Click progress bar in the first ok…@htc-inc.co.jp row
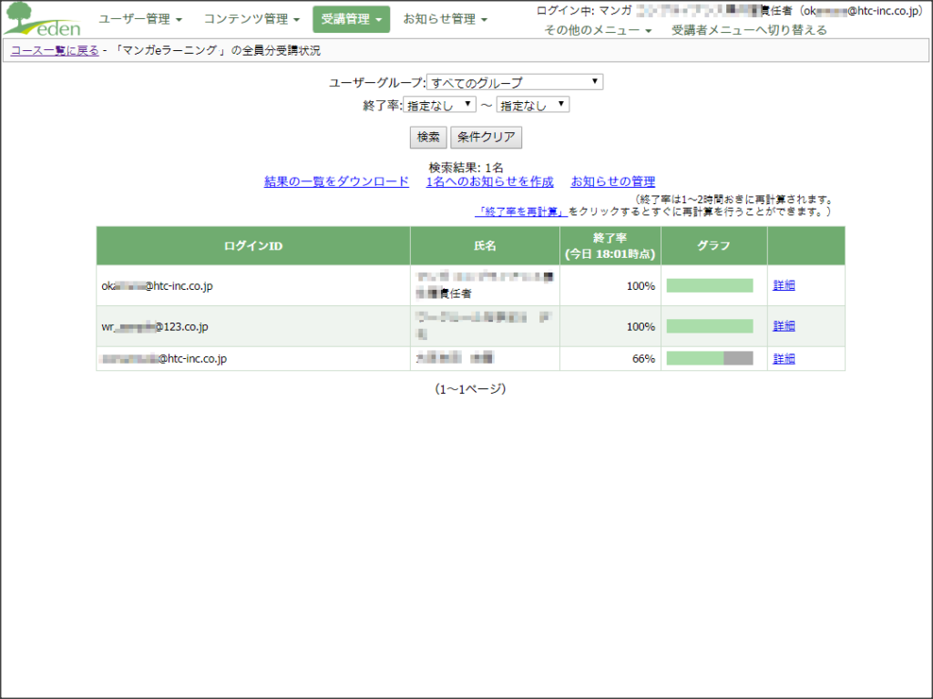Viewport: 933px width, 699px height. point(710,286)
